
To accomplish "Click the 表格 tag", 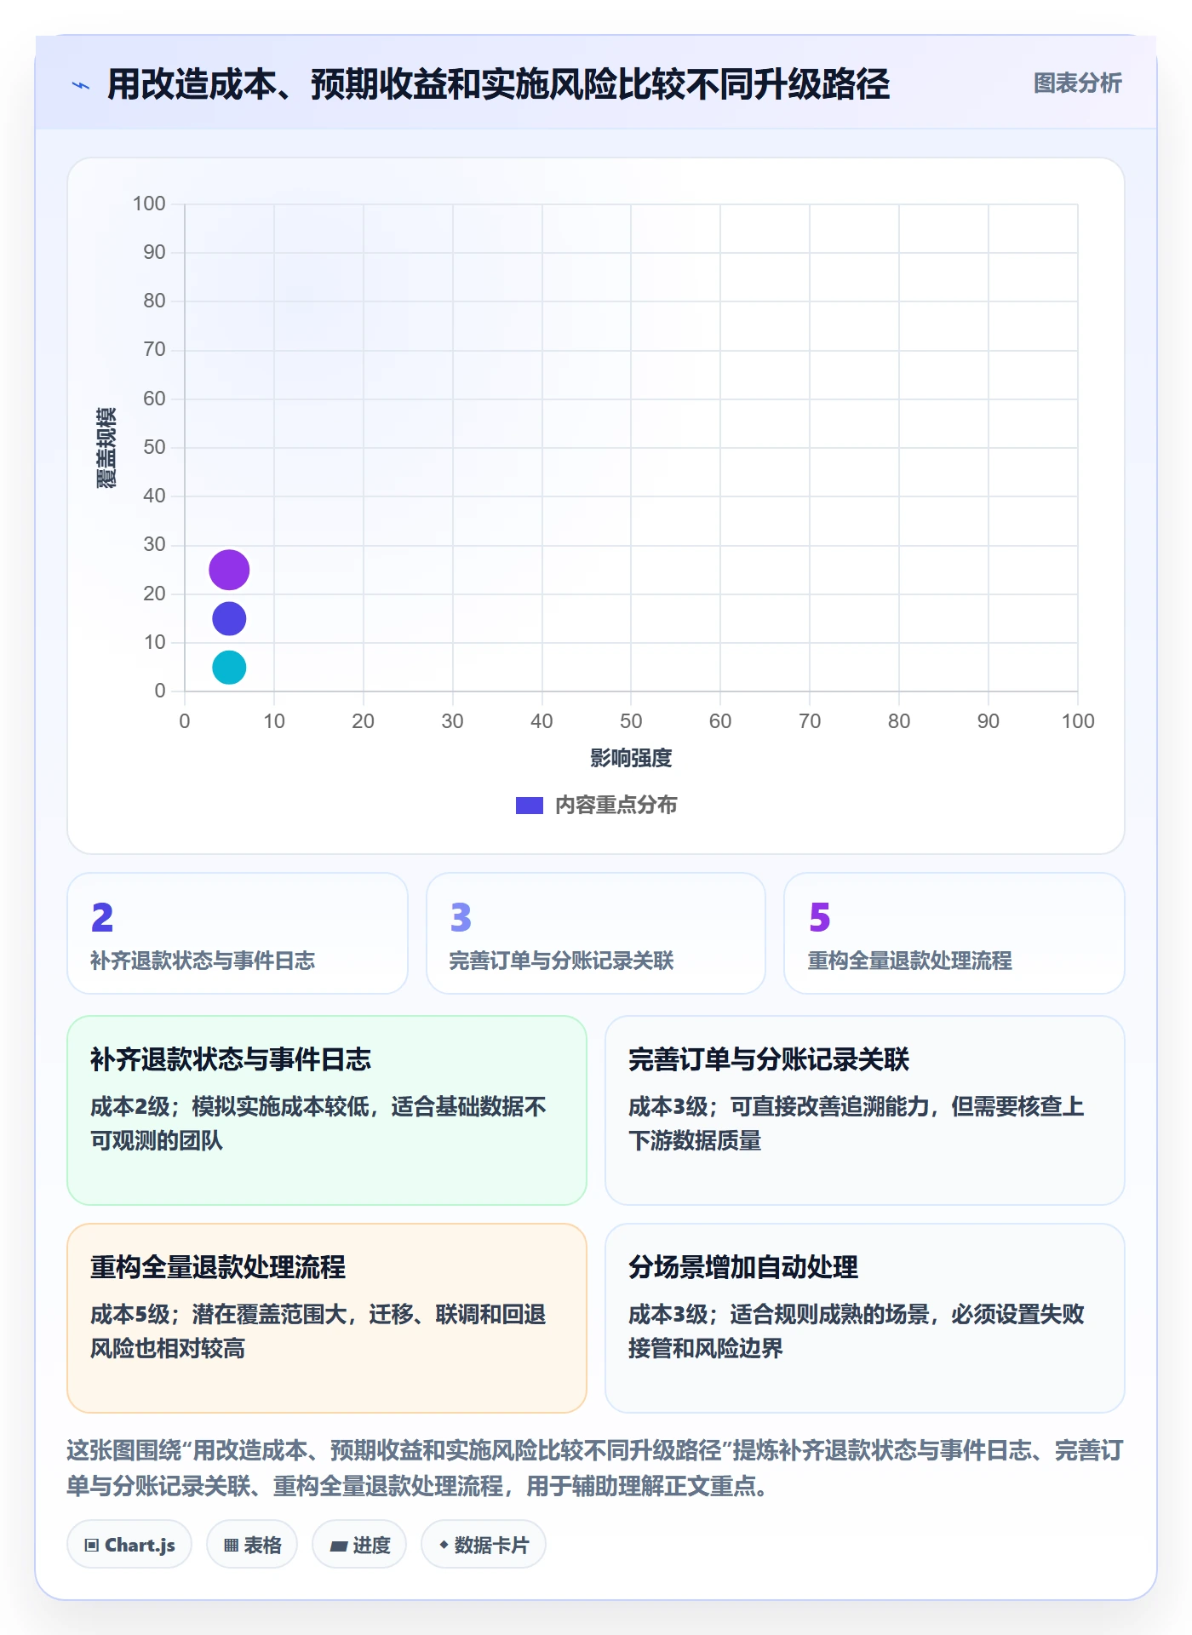I will pyautogui.click(x=252, y=1544).
